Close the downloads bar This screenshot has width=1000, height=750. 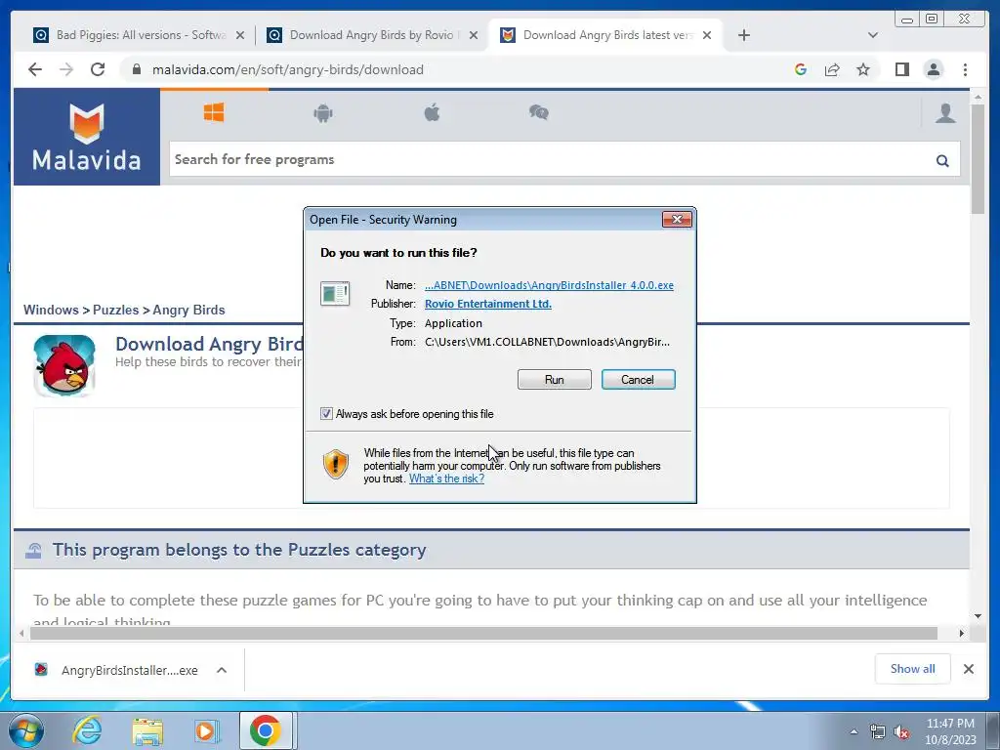tap(968, 669)
